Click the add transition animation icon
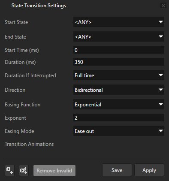Screen dimensions: 169x181 pos(9,170)
